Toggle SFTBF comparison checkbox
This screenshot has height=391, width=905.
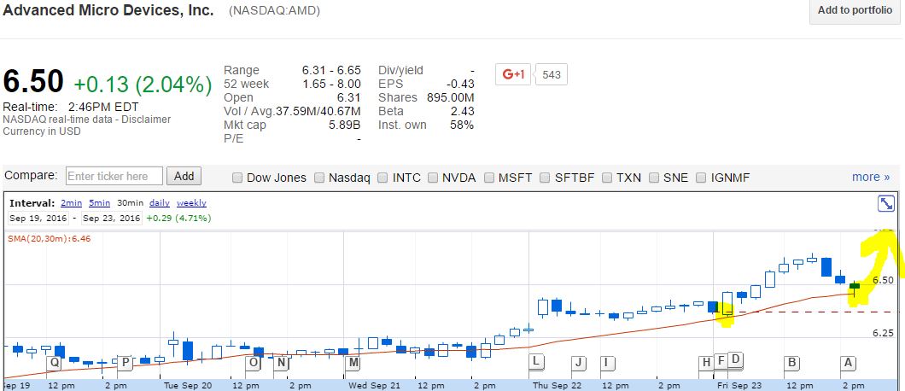[545, 178]
